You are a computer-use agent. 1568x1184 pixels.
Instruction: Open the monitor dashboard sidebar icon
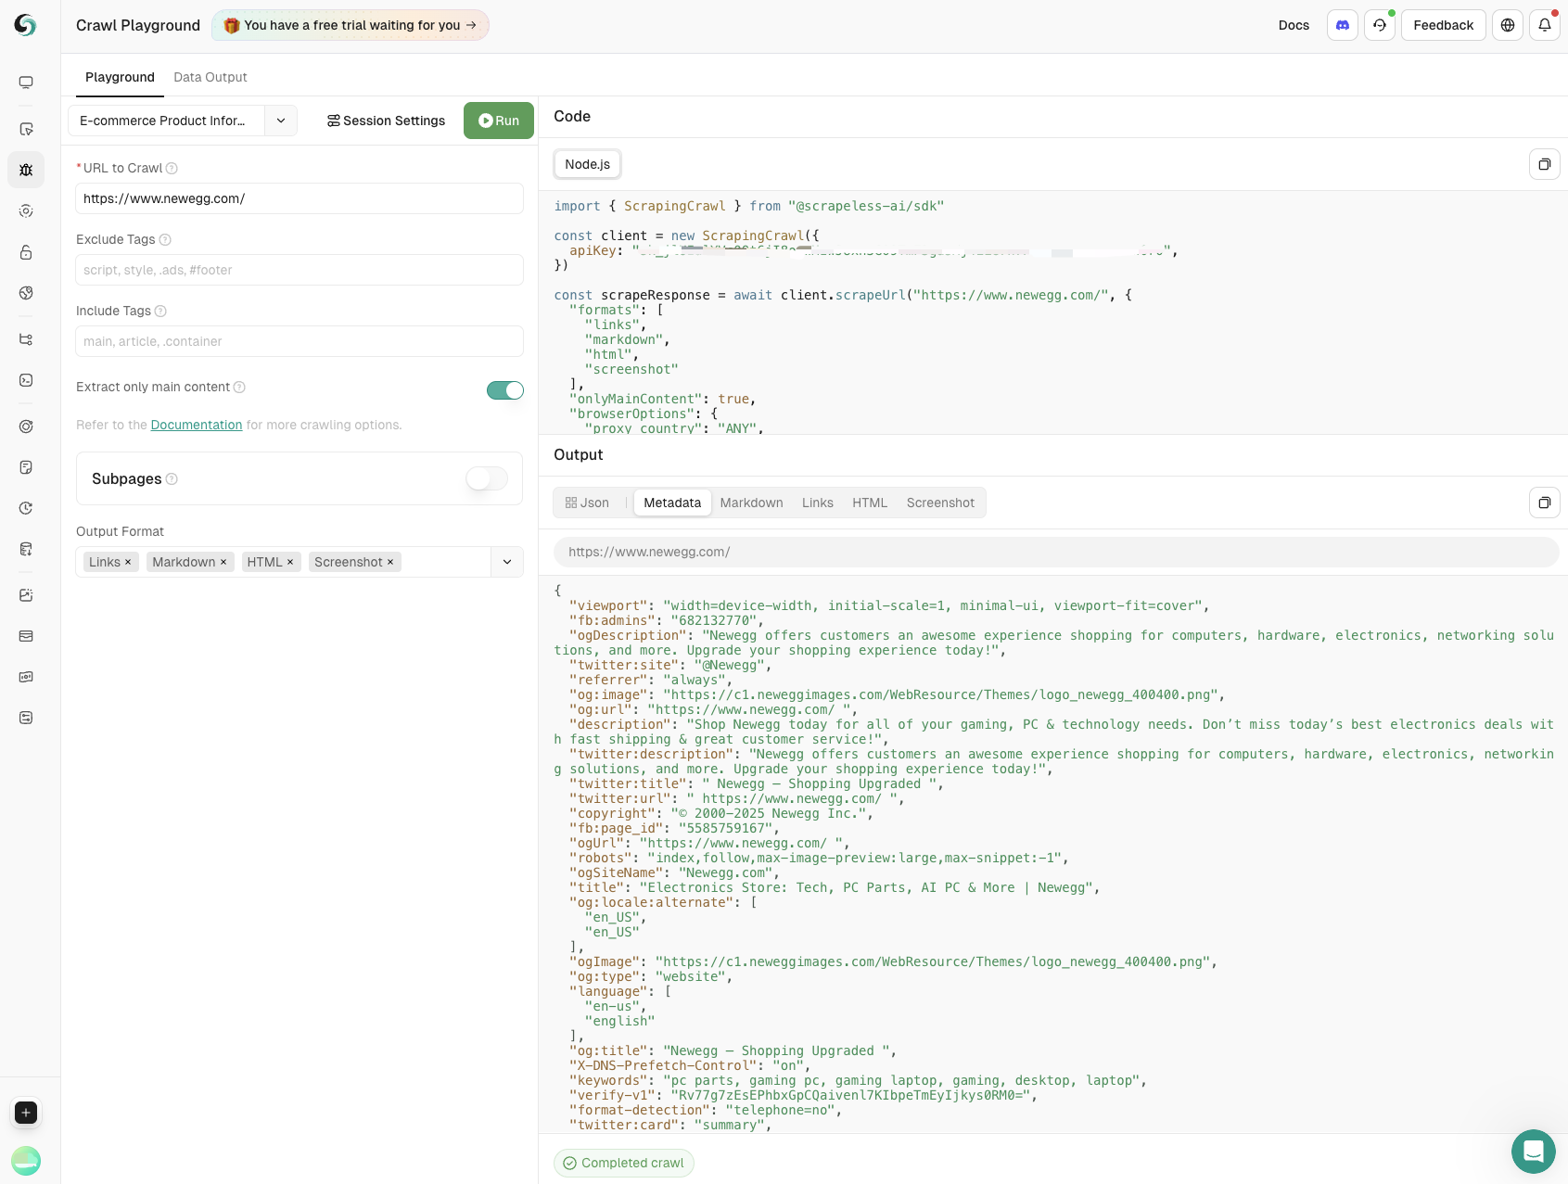click(26, 83)
